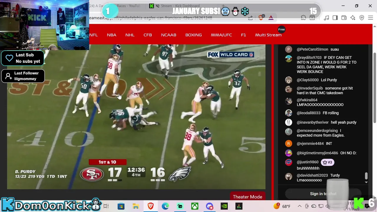Open the CFB category tab

(148, 35)
